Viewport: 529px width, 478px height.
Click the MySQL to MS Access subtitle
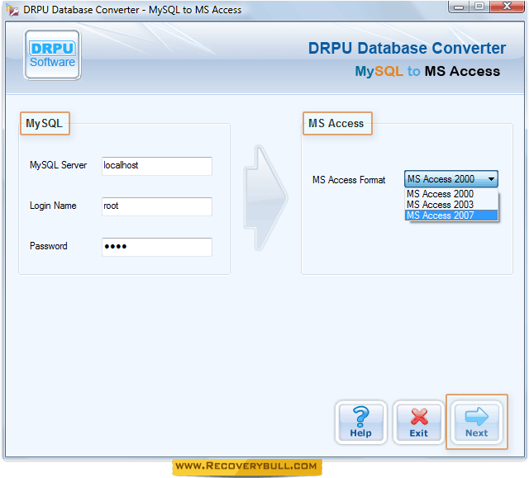(x=427, y=72)
